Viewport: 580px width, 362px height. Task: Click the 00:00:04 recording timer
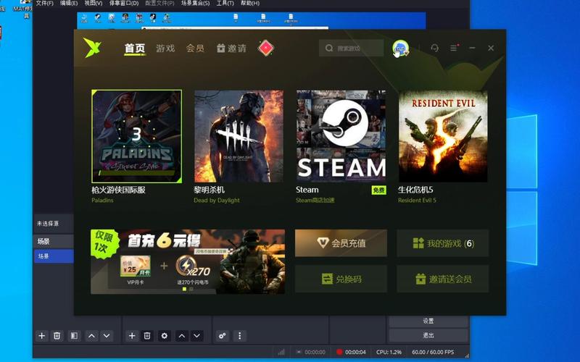[355, 352]
